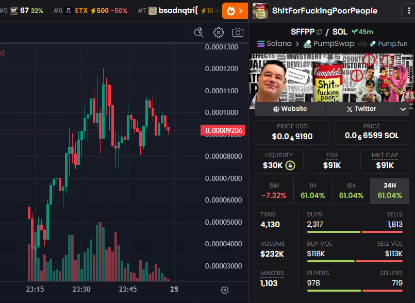Click the chart axis reset icon

coord(224,290)
